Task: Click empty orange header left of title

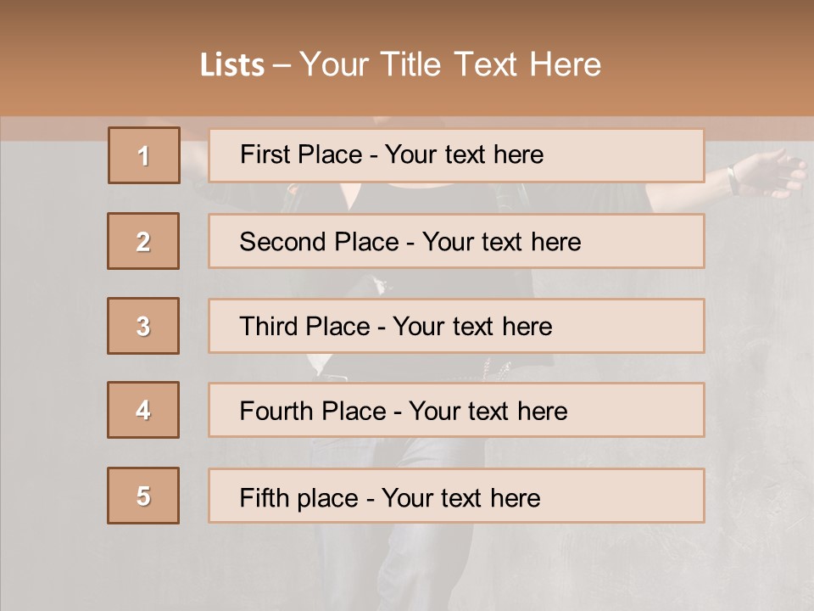Action: (x=93, y=64)
